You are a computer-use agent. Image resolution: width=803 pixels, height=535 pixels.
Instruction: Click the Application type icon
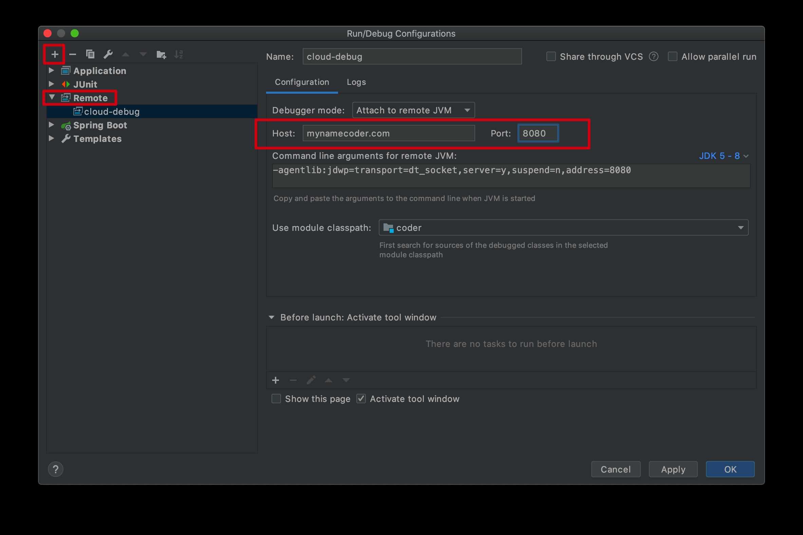coord(66,71)
